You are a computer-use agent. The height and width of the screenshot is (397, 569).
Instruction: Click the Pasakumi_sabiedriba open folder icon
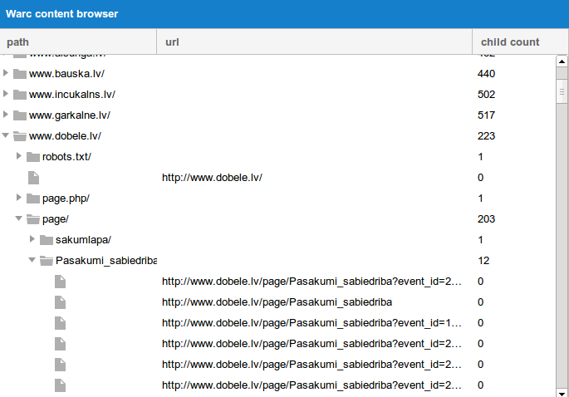pos(46,261)
